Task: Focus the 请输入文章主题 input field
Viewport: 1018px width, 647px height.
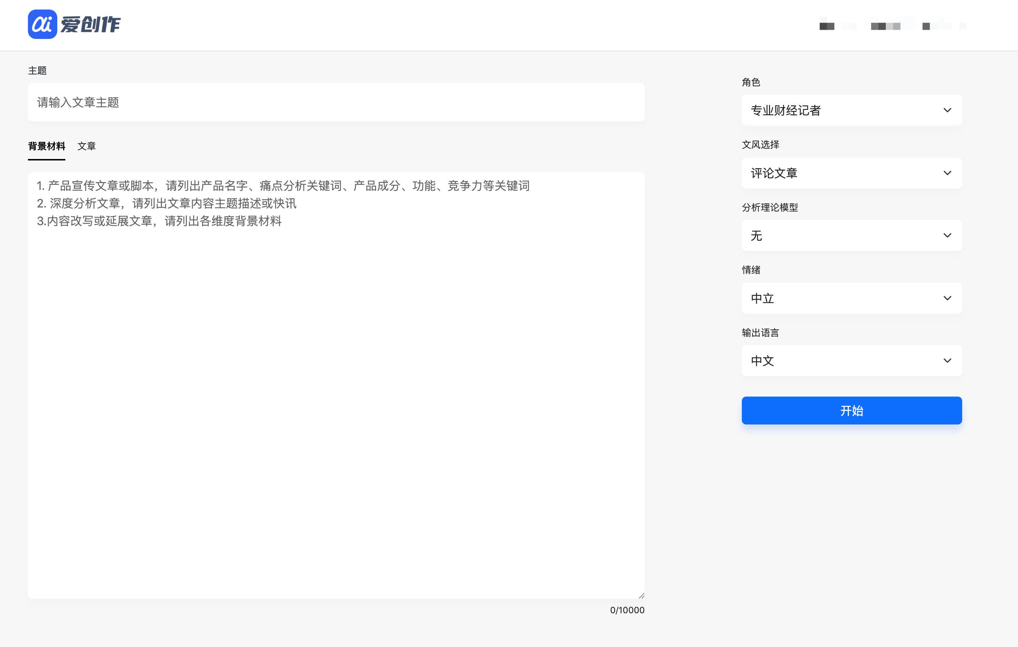Action: [x=336, y=102]
